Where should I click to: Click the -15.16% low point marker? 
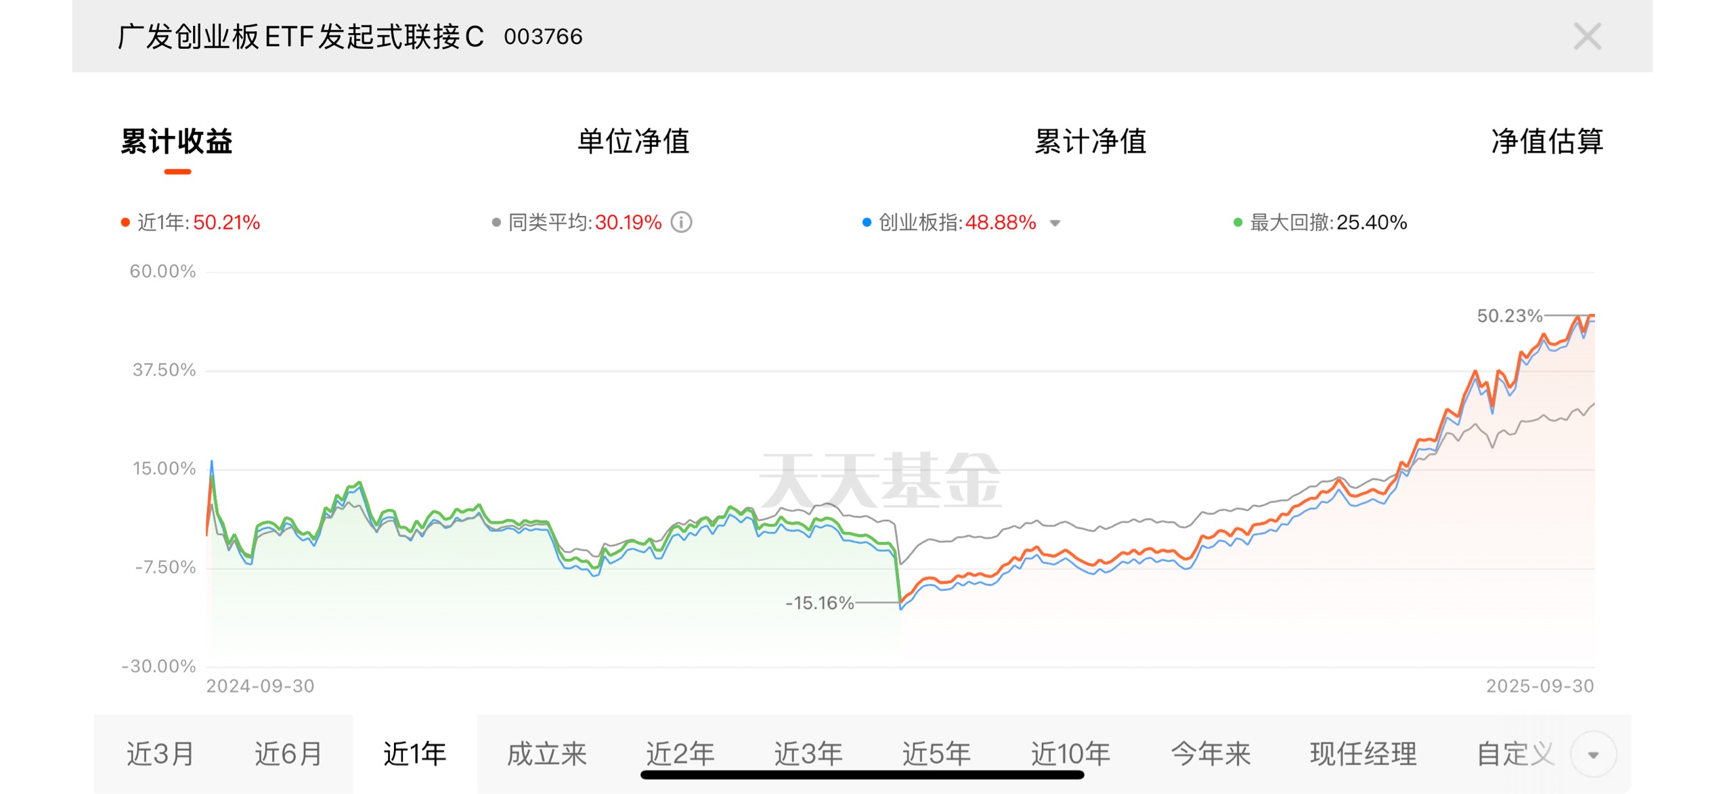click(x=900, y=603)
